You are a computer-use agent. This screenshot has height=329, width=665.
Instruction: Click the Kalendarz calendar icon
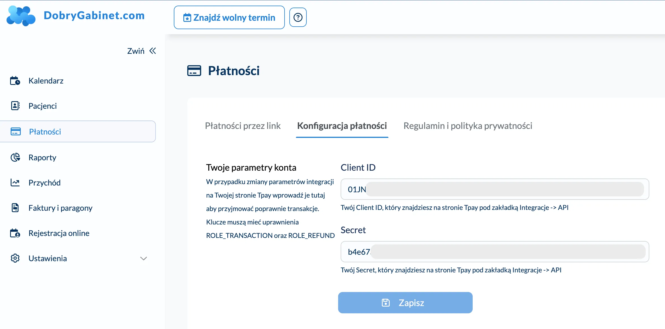pos(15,81)
